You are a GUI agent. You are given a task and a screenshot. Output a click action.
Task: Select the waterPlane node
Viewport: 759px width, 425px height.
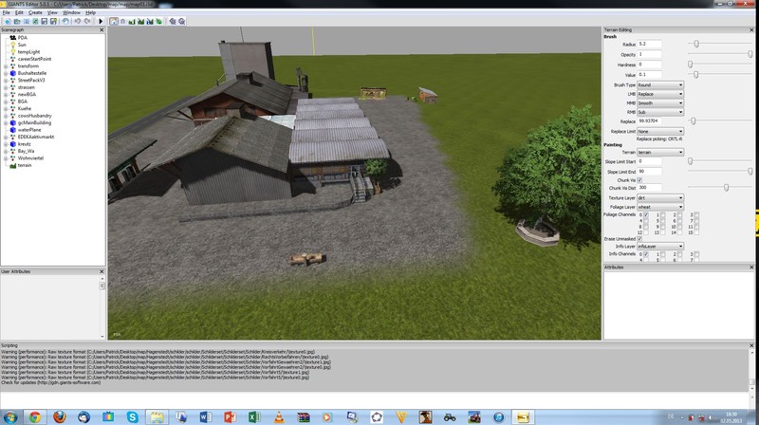click(29, 130)
